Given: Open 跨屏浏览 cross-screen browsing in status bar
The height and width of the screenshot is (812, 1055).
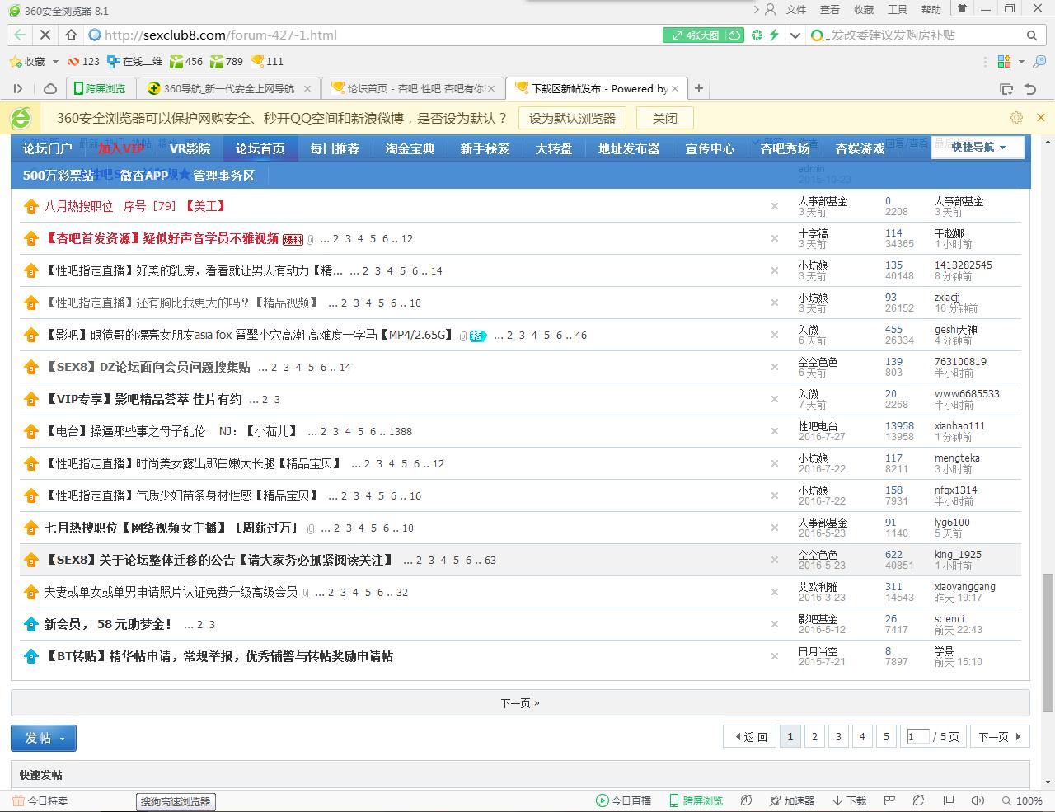Looking at the screenshot, I should coord(696,800).
